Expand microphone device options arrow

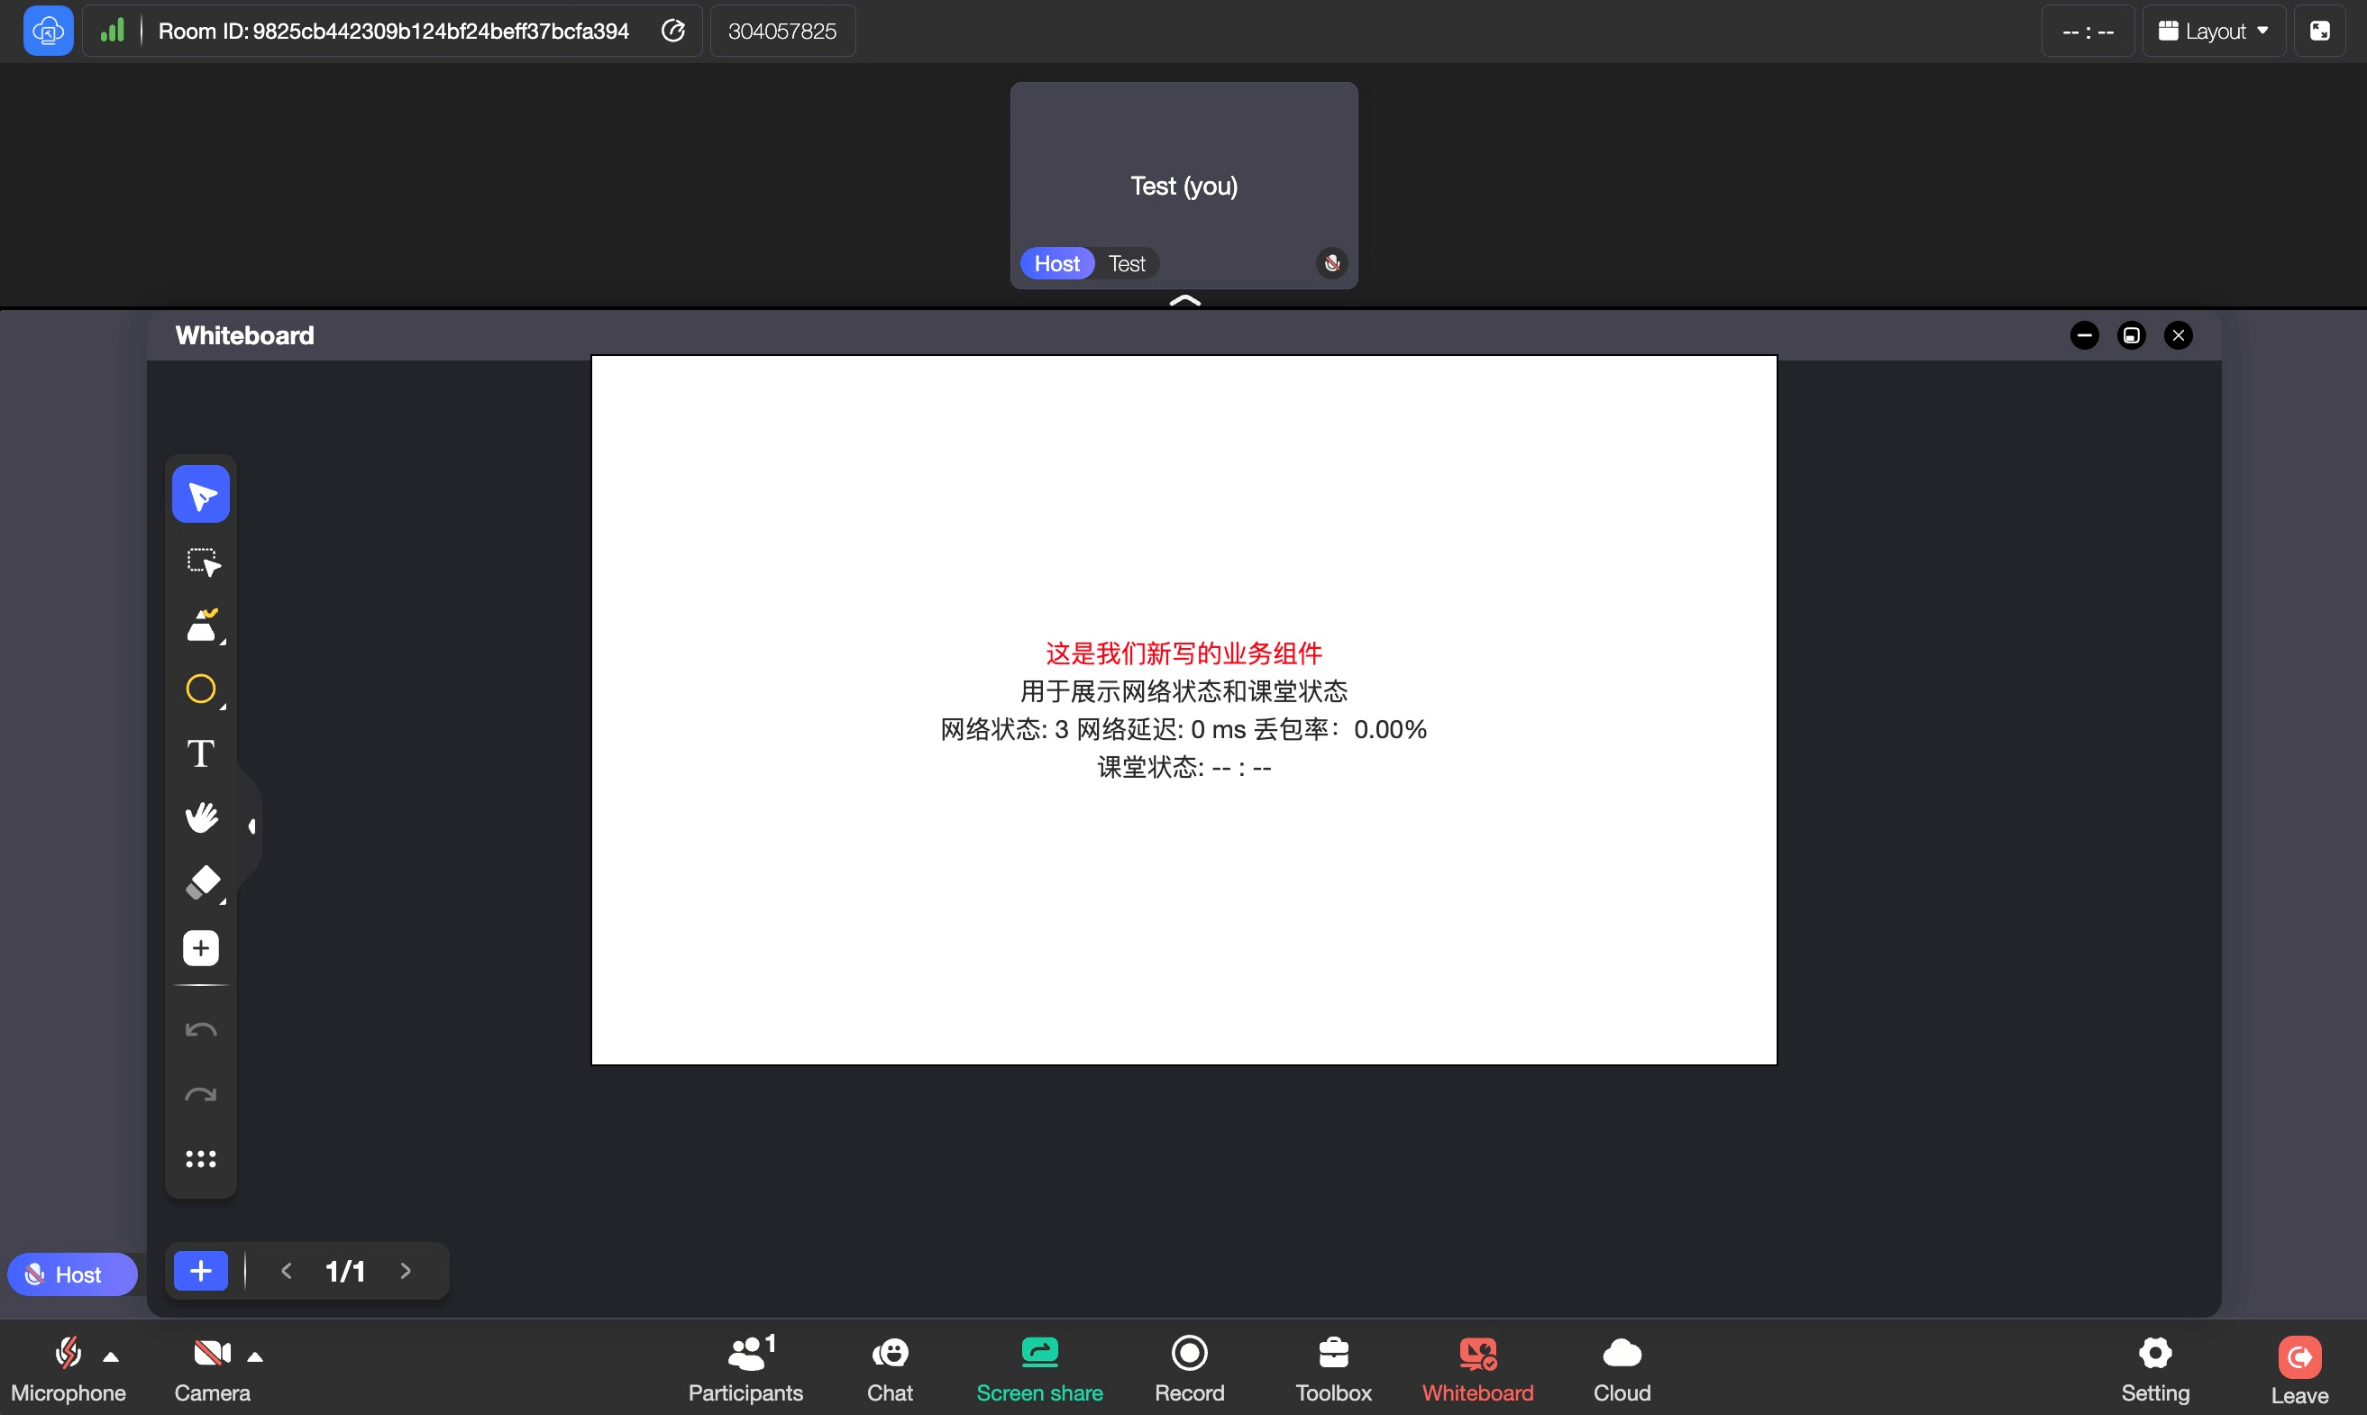[x=112, y=1356]
